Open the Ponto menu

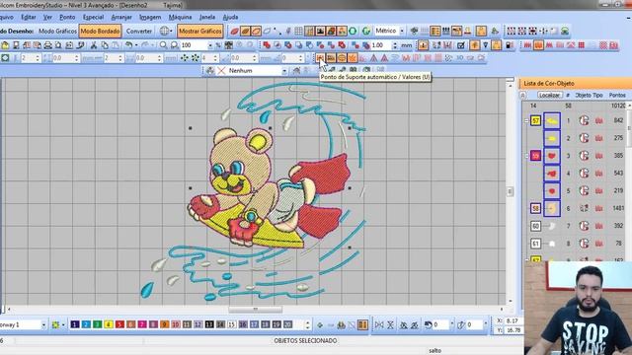tap(67, 17)
